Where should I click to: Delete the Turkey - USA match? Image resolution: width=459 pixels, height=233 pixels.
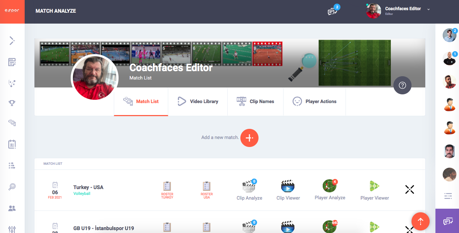409,189
